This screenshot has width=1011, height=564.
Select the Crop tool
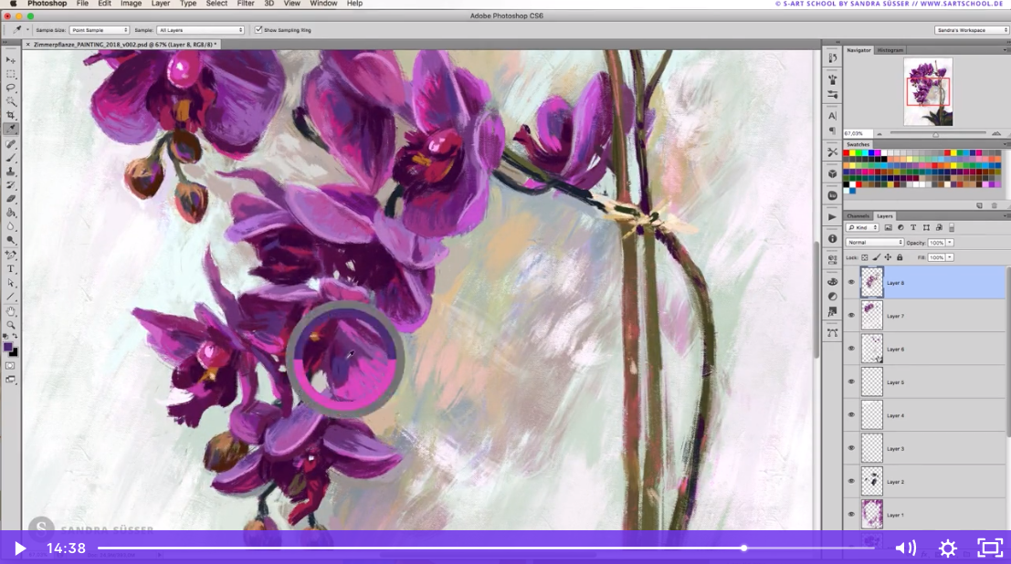pyautogui.click(x=11, y=115)
